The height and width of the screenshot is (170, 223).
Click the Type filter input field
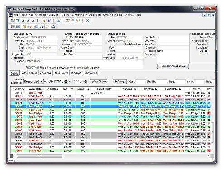coord(180,81)
